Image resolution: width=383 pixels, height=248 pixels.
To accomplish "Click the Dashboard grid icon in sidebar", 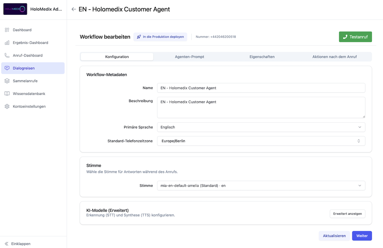I will [7, 30].
